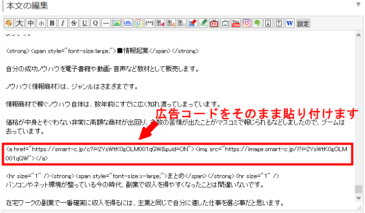Insert Instagram post
The height and width of the screenshot is (213, 365).
247,23
